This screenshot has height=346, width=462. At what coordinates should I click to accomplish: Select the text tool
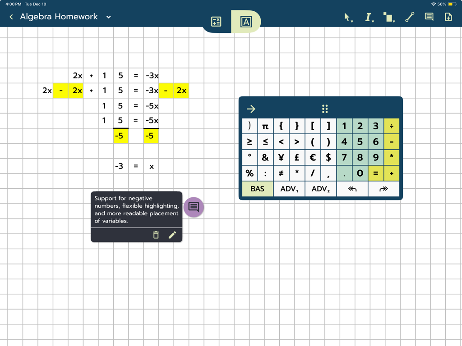coord(369,17)
